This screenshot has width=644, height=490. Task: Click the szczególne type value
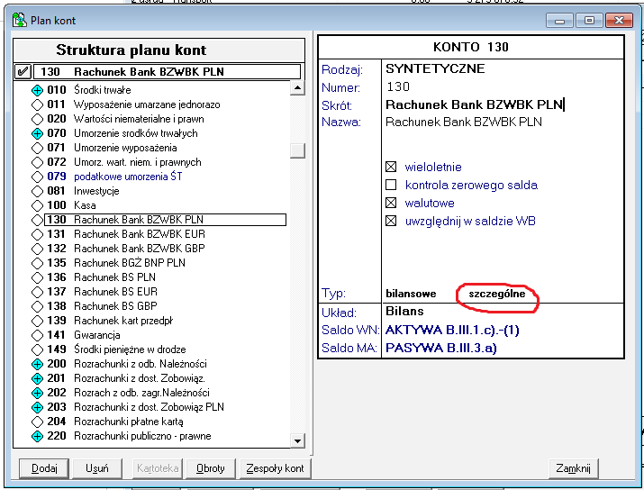pyautogui.click(x=497, y=294)
